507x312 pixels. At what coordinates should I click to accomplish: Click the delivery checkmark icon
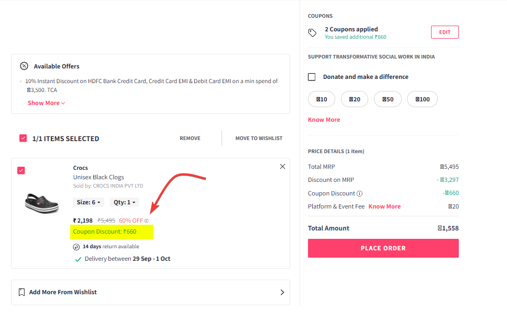point(78,259)
